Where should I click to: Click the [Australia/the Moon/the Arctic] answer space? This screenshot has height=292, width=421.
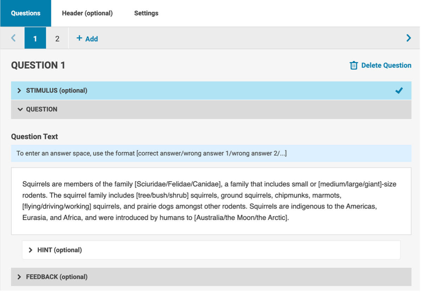pos(241,218)
